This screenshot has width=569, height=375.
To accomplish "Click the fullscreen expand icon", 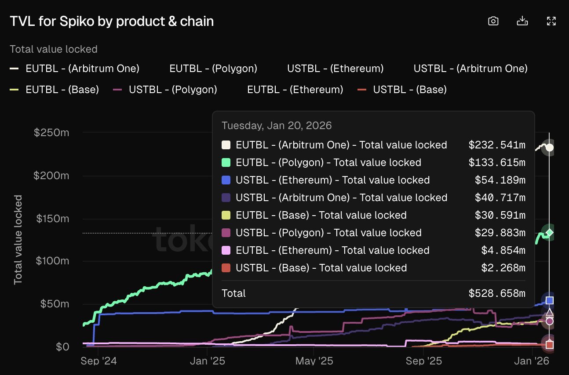I will coord(551,21).
